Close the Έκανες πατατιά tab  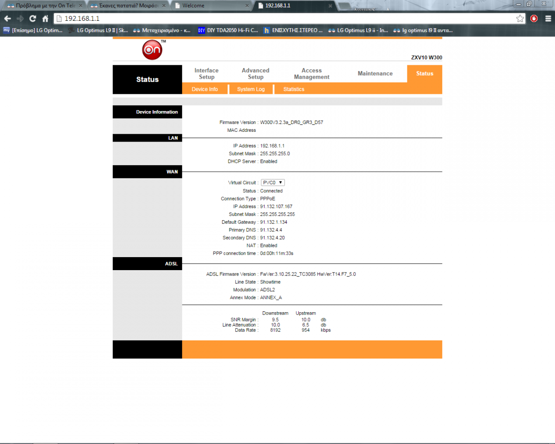pyautogui.click(x=164, y=6)
